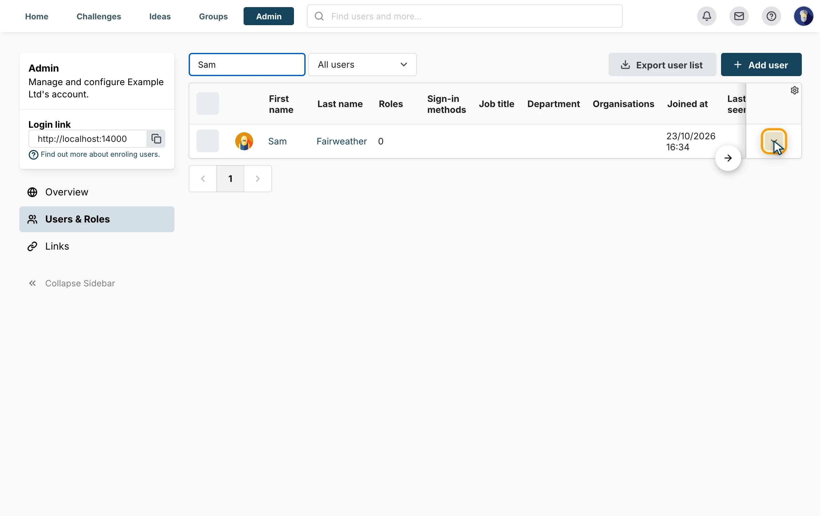827x516 pixels.
Task: Click the Department column header
Action: 553,104
